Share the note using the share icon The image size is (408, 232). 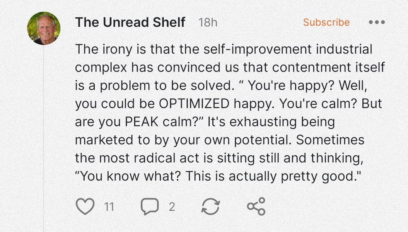(256, 206)
